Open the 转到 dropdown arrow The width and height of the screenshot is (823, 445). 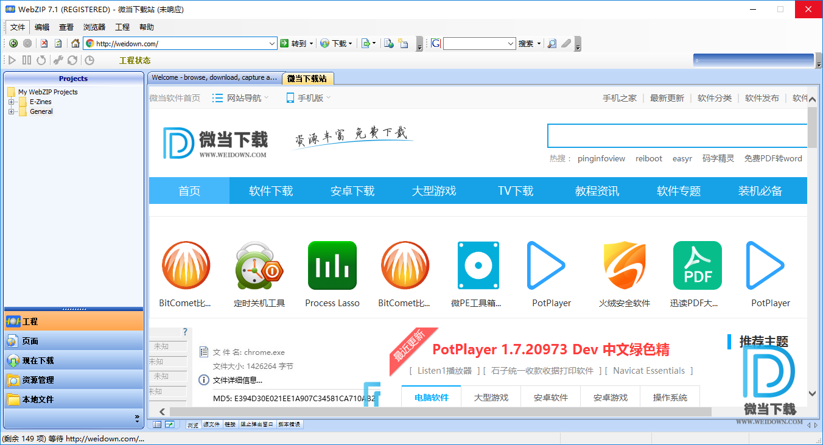point(311,43)
